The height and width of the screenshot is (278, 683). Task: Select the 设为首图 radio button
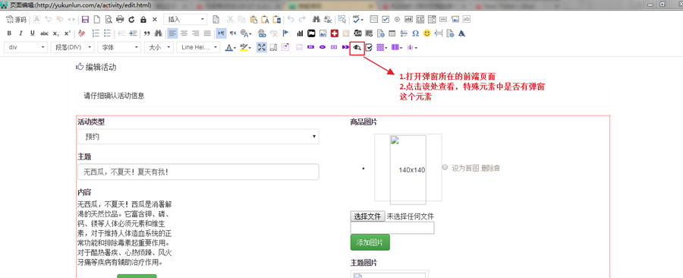pyautogui.click(x=445, y=167)
